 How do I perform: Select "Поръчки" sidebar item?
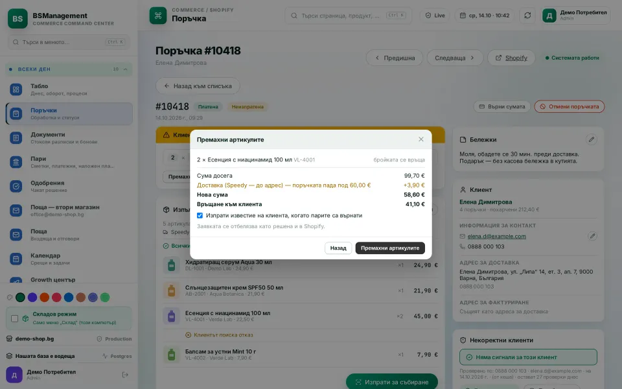point(69,113)
